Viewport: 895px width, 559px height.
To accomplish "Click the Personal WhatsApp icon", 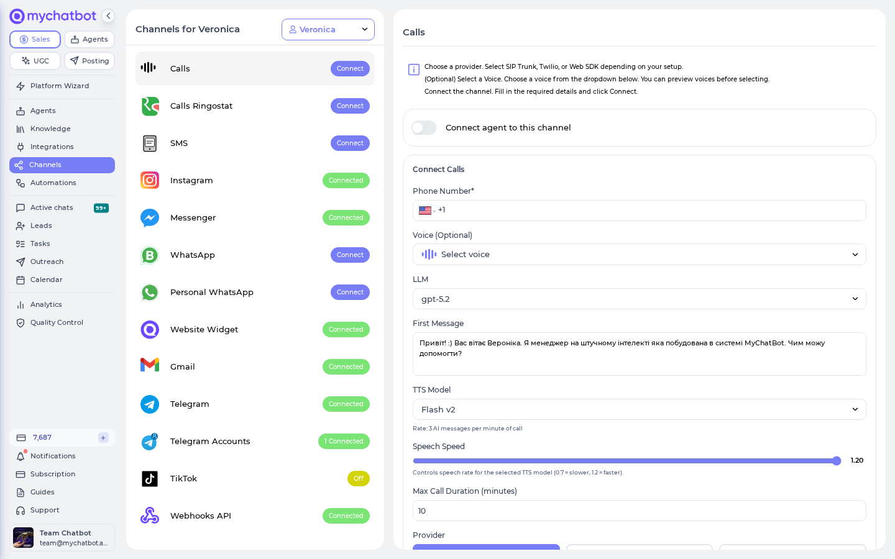I will [x=150, y=293].
